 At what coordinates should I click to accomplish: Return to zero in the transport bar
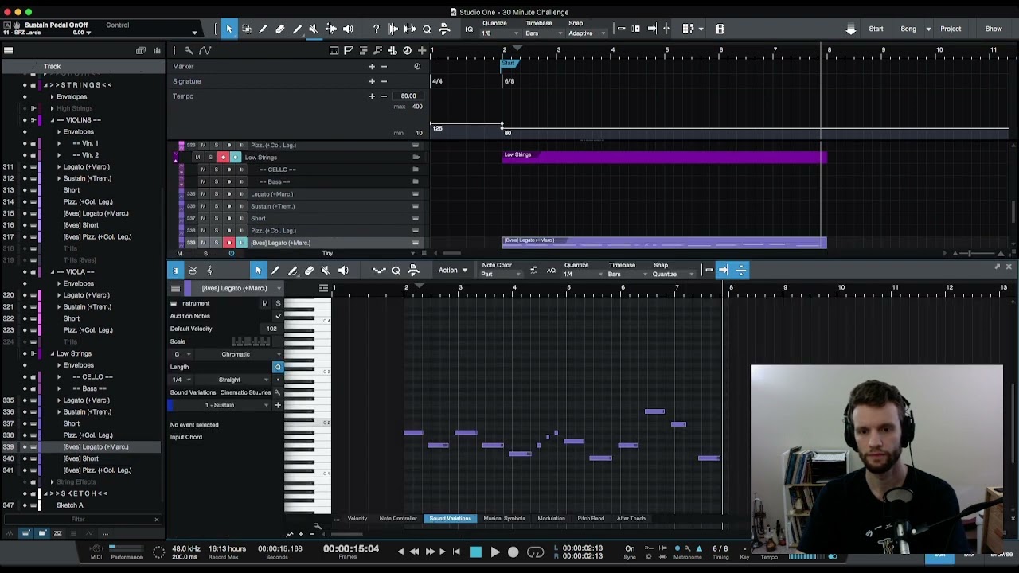[456, 552]
